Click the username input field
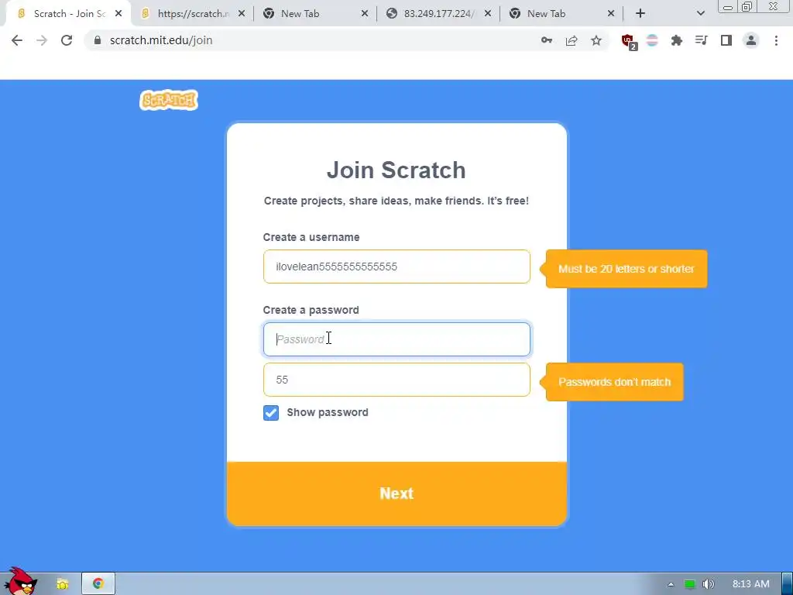 396,267
